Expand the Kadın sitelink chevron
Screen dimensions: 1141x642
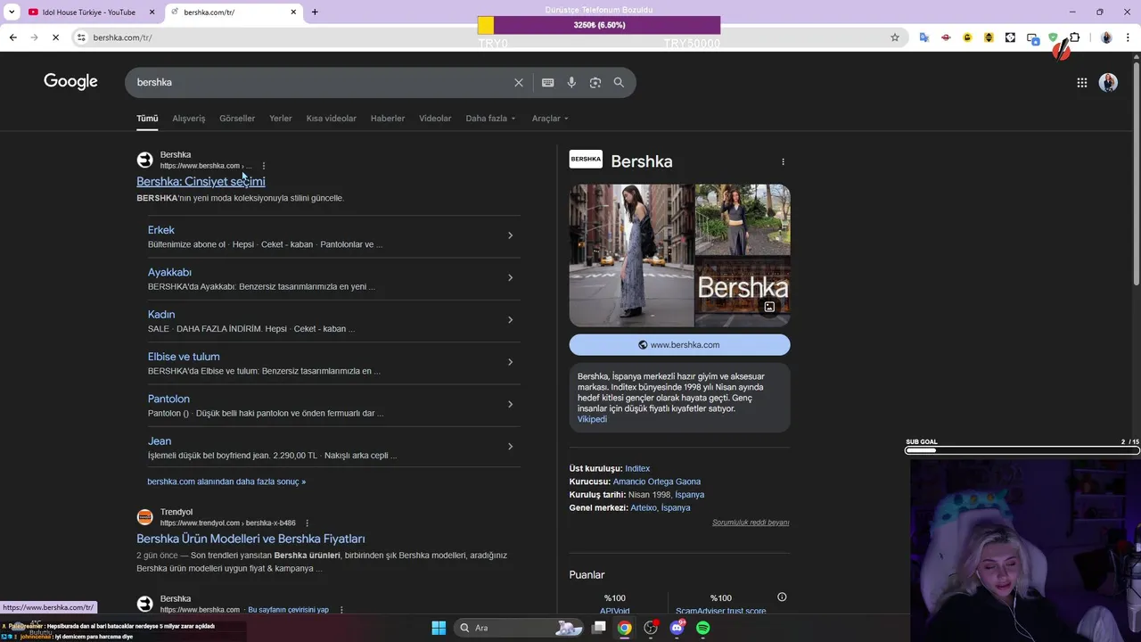510,320
